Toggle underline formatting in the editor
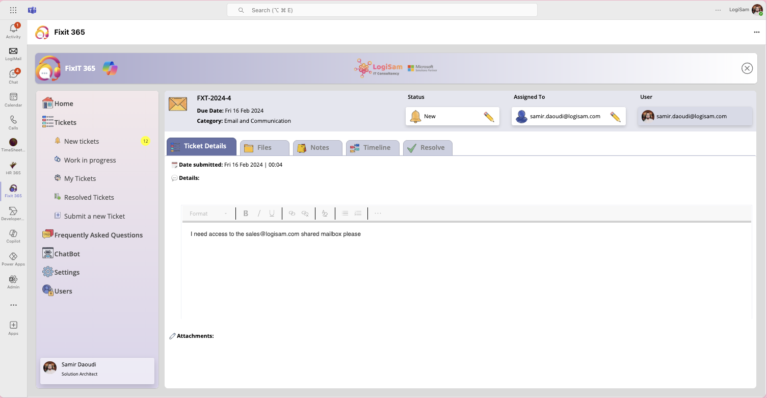This screenshot has height=398, width=767. [x=272, y=214]
